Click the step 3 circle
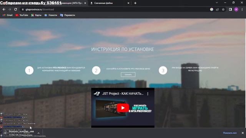 163,71
